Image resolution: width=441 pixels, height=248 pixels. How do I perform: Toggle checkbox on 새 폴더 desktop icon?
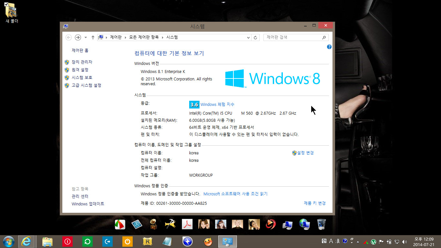6,4
